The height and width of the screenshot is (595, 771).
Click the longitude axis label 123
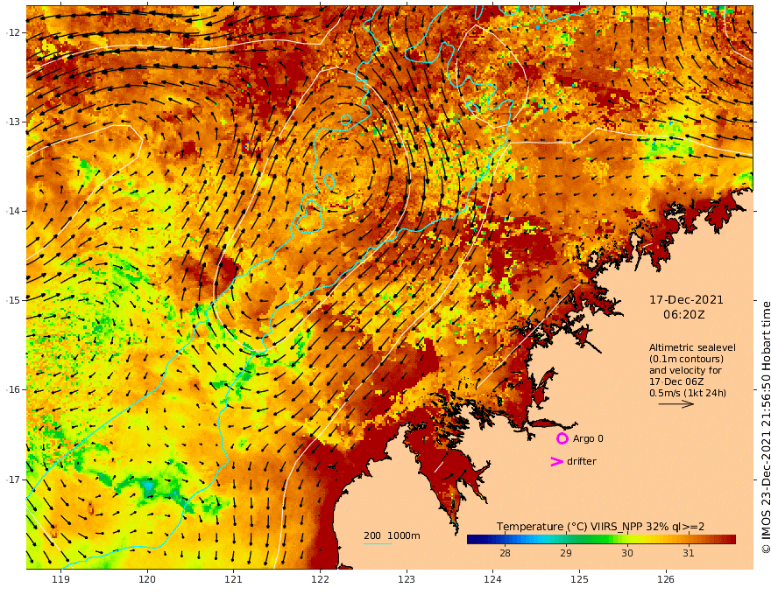pos(407,580)
